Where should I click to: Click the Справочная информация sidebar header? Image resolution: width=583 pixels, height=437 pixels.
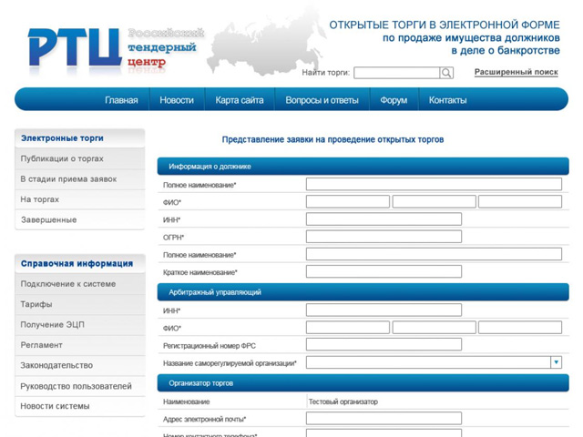(79, 263)
